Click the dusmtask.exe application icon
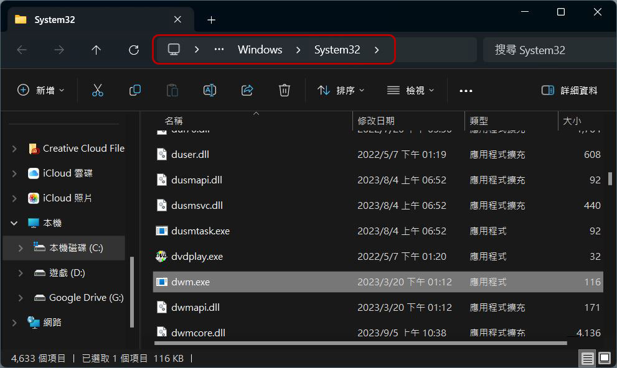 coord(161,231)
